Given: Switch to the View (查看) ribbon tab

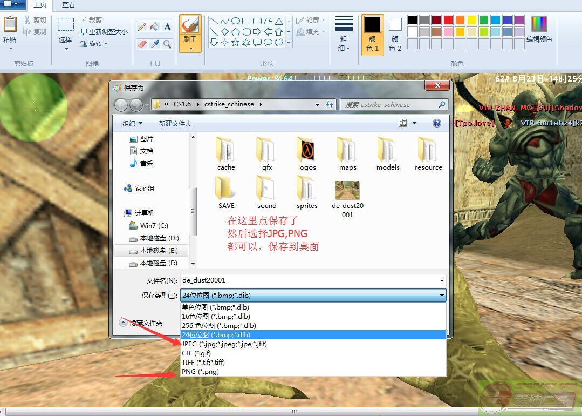Looking at the screenshot, I should (69, 5).
